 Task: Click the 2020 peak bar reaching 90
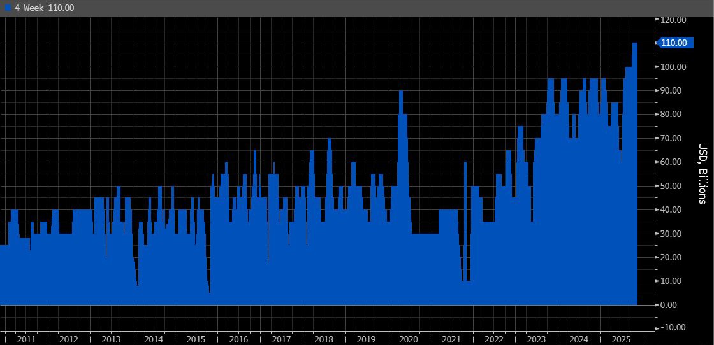pyautogui.click(x=401, y=198)
